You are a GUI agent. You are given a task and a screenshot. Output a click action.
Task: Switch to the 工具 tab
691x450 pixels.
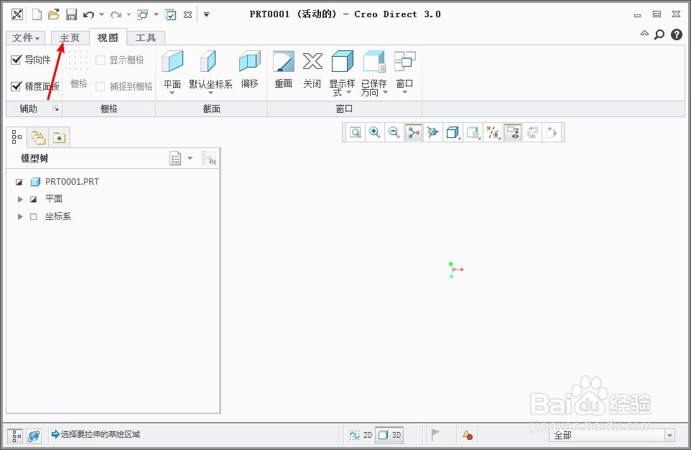(146, 38)
